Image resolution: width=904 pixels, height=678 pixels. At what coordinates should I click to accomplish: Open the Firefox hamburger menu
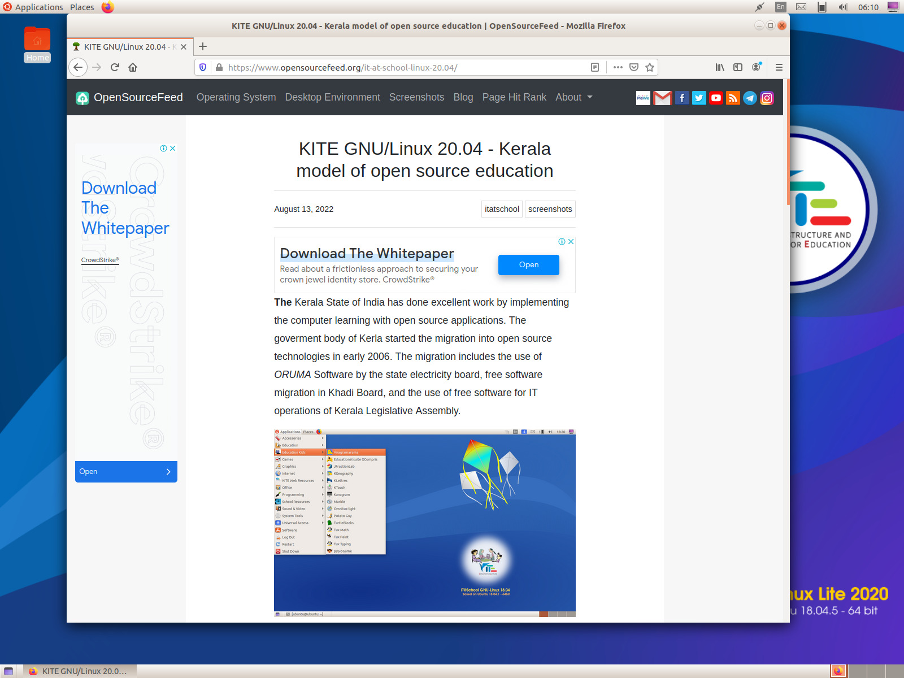pos(779,67)
